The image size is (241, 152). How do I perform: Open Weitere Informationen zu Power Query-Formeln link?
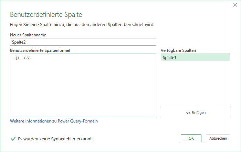pyautogui.click(x=54, y=121)
